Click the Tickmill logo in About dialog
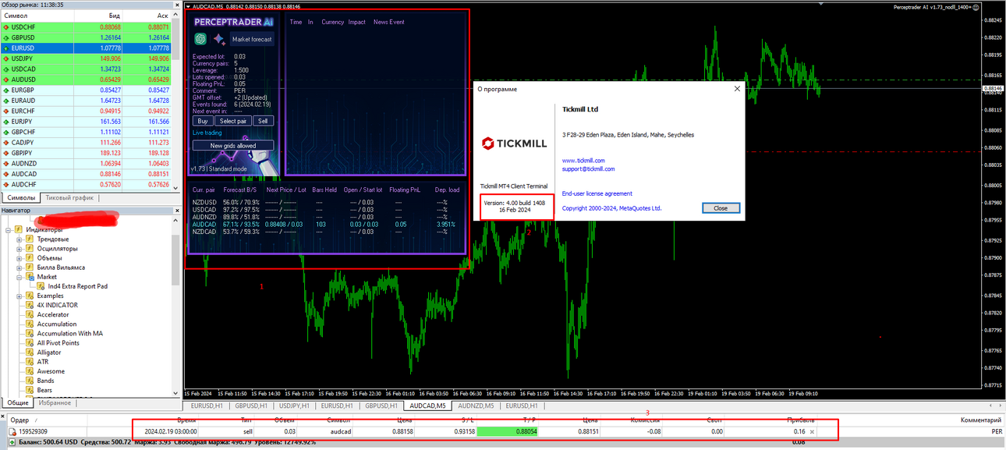This screenshot has height=450, width=1006. pyautogui.click(x=513, y=143)
